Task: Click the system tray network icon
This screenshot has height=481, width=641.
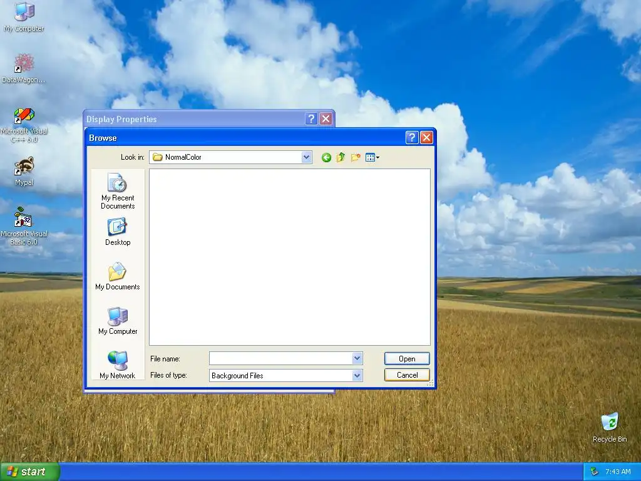Action: (x=595, y=472)
